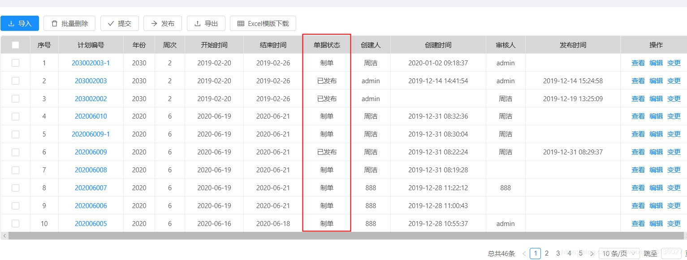Click the next page arrow
Screen dimensions: 687x260
click(592, 254)
